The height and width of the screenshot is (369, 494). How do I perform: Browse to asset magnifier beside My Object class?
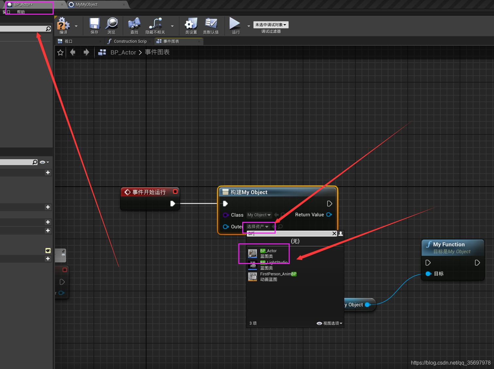(283, 215)
